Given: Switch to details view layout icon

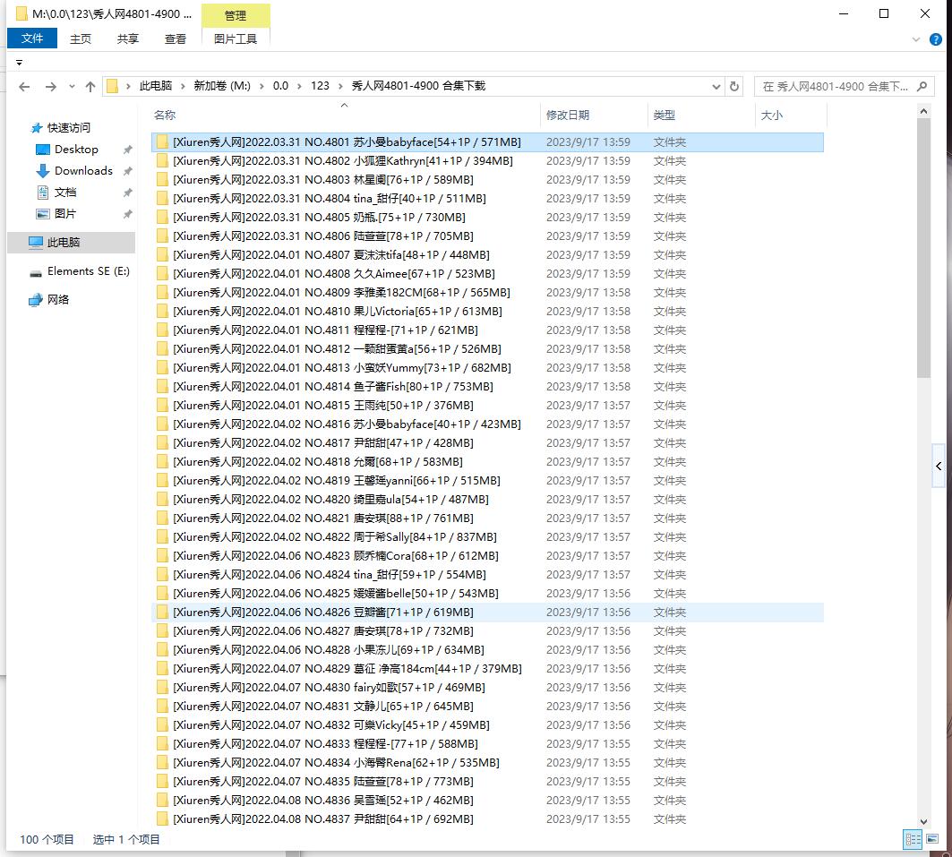Looking at the screenshot, I should [x=913, y=839].
